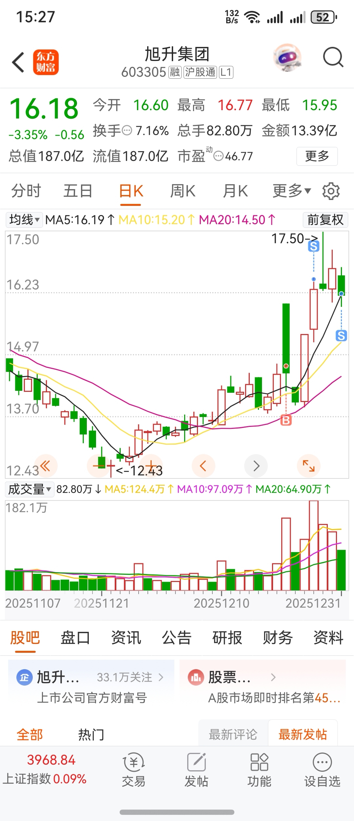Open the 资料 tab
The height and width of the screenshot is (821, 354).
[328, 637]
